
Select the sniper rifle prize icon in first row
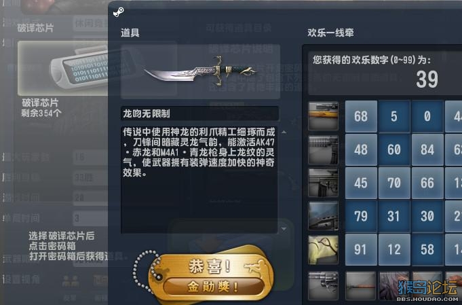coord(323,116)
